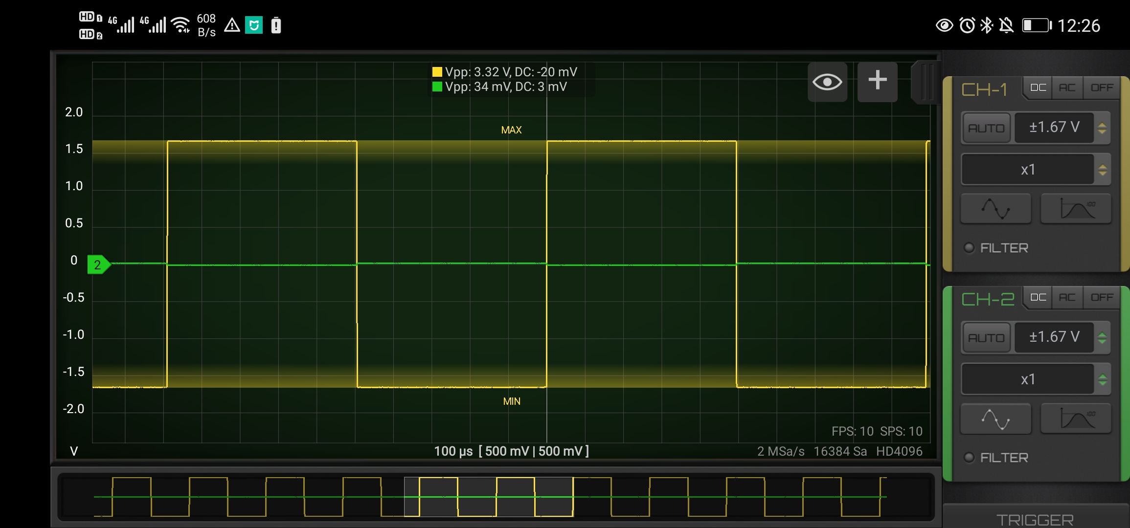Tap the MIN cursor label

pyautogui.click(x=512, y=401)
